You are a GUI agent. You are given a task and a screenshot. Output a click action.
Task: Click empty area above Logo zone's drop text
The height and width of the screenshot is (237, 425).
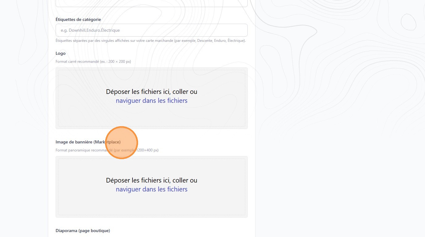tap(151, 78)
